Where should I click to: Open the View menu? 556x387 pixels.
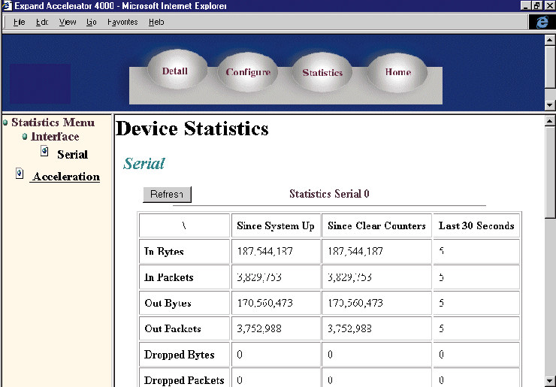68,22
